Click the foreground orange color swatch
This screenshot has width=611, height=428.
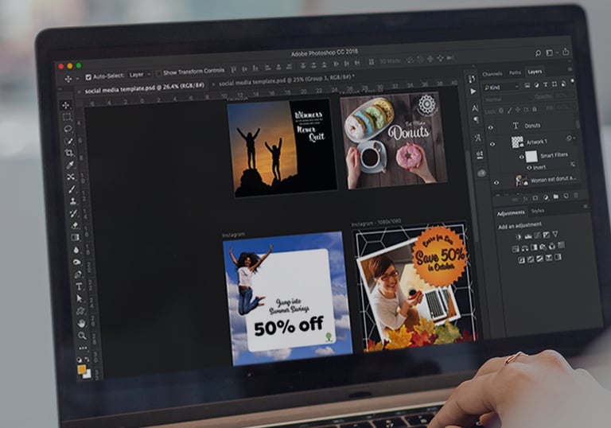pos(81,369)
